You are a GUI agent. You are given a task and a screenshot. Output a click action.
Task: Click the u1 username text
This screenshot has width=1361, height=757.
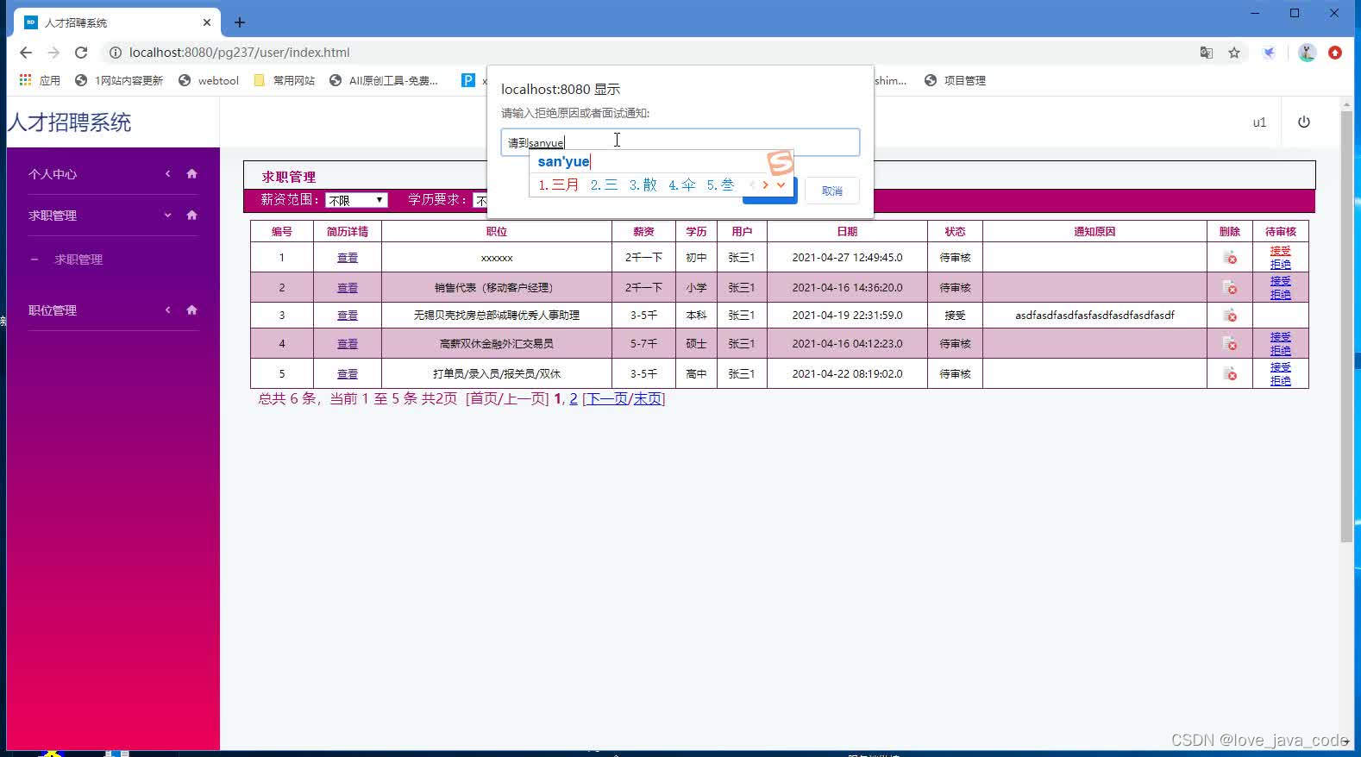1259,122
